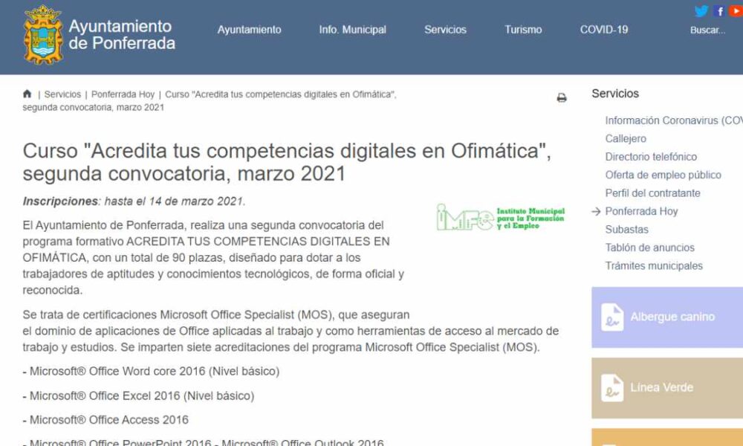Click the Albergue canino document icon
This screenshot has width=743, height=446.
click(x=611, y=317)
